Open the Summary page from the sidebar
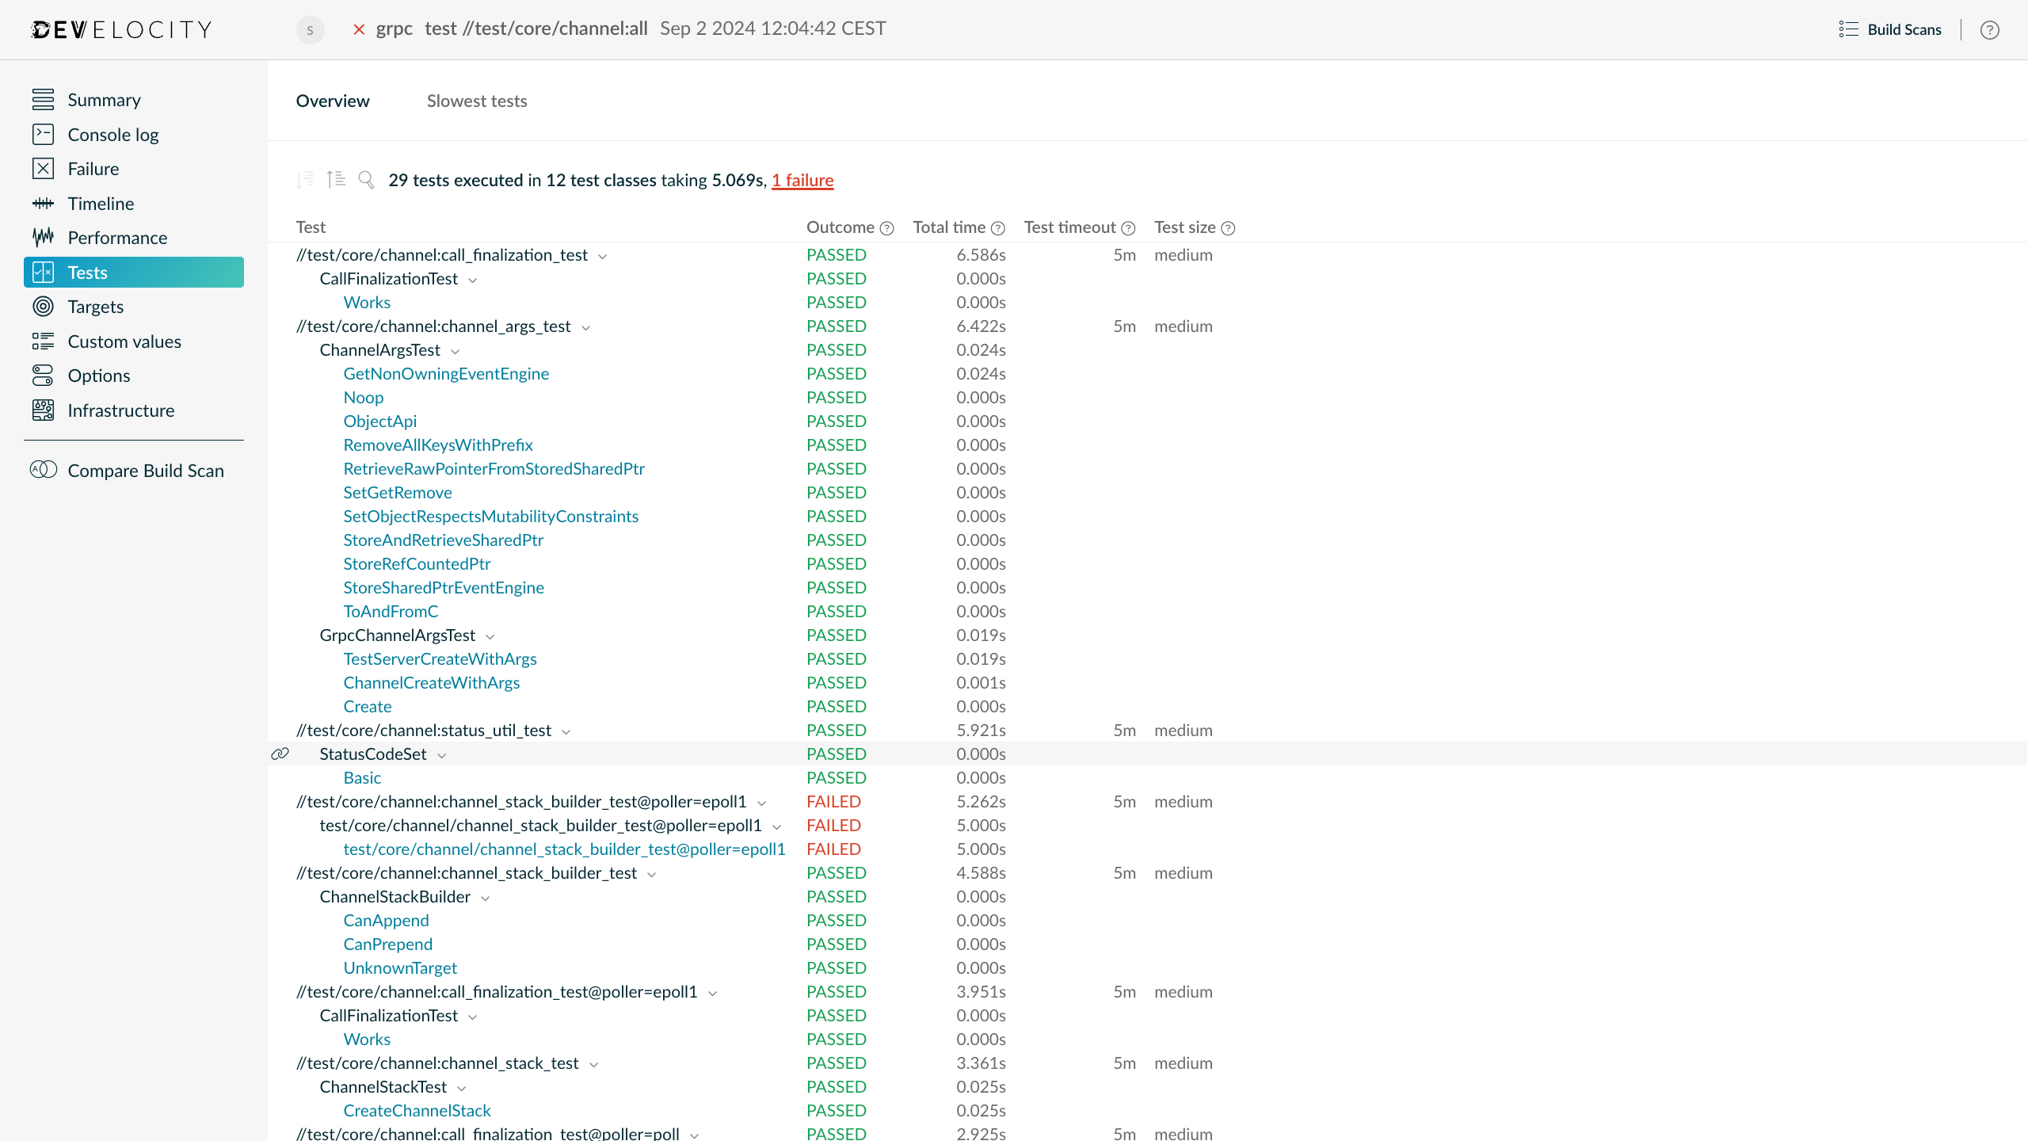This screenshot has height=1141, width=2028. point(104,100)
